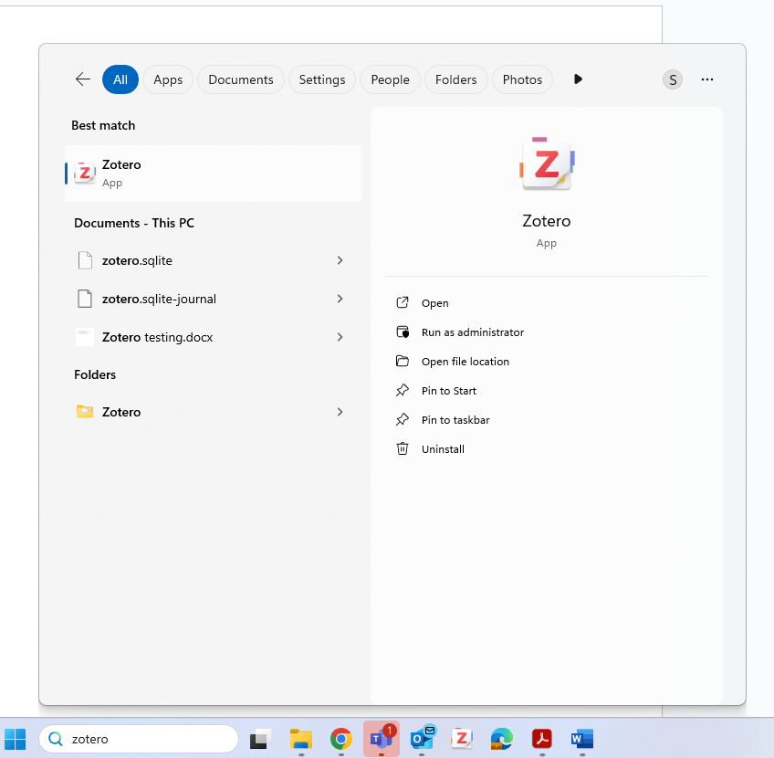This screenshot has width=774, height=758.
Task: Show more filters with play arrow
Action: (x=578, y=79)
